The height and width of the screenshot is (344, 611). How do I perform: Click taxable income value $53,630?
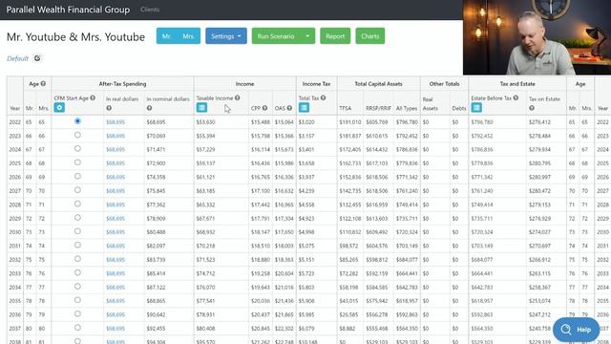coord(205,122)
